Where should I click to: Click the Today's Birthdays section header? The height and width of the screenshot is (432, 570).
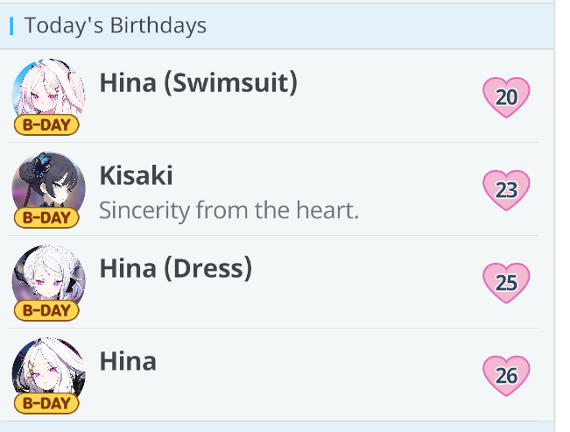tap(116, 25)
